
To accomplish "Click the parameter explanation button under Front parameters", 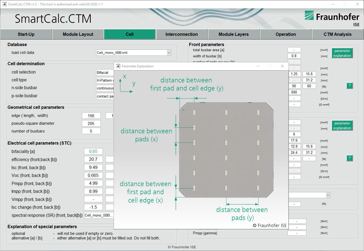I will (342, 53).
